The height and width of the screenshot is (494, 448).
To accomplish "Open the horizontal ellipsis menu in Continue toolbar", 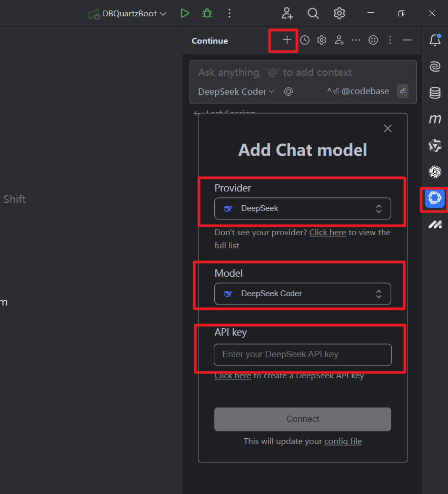I will [x=356, y=40].
